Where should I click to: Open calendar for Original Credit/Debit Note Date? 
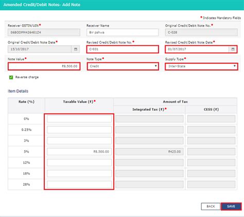pyautogui.click(x=76, y=49)
